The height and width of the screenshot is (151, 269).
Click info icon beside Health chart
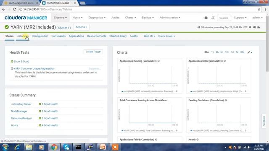pyautogui.click(x=198, y=140)
